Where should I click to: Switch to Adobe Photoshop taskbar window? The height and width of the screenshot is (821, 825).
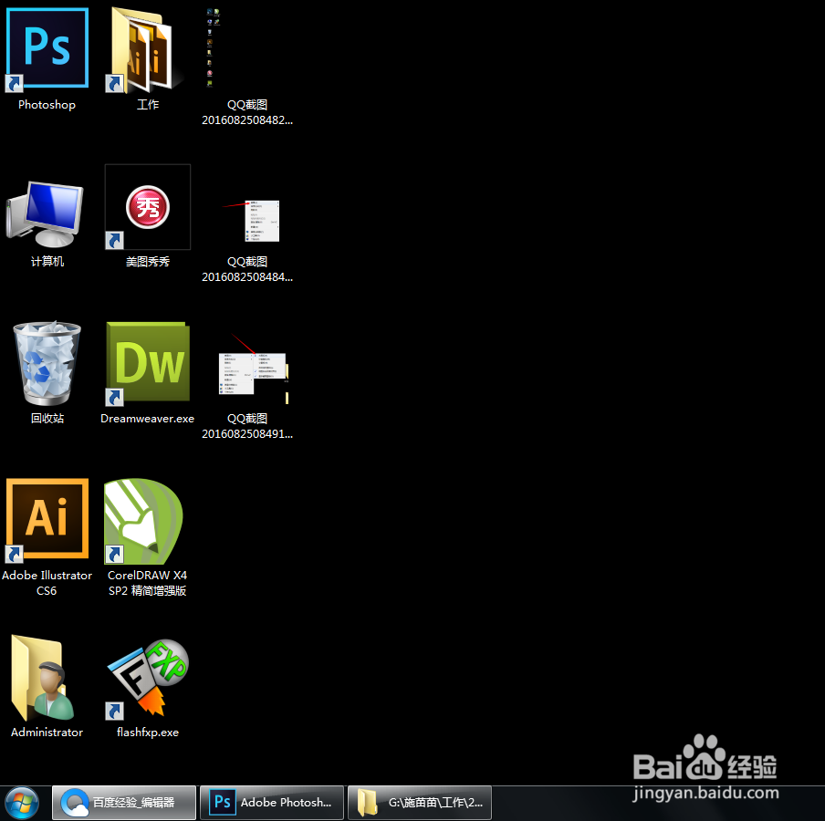pos(272,803)
